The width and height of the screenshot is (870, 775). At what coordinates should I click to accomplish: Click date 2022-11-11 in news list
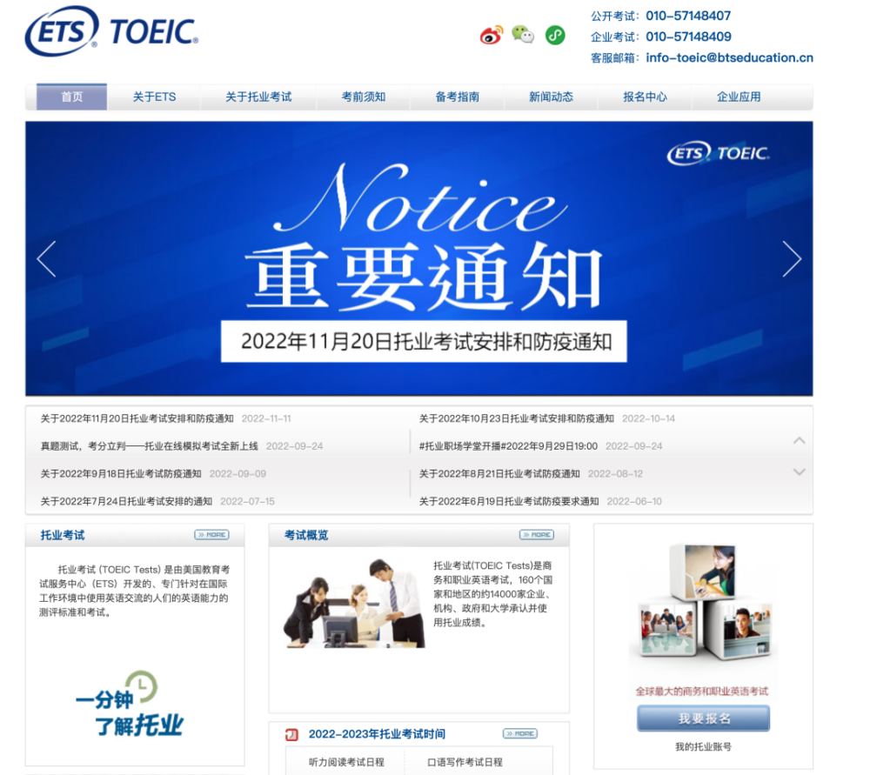266,418
